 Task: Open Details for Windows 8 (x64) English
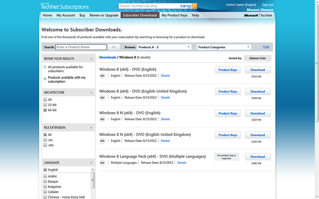[165, 76]
